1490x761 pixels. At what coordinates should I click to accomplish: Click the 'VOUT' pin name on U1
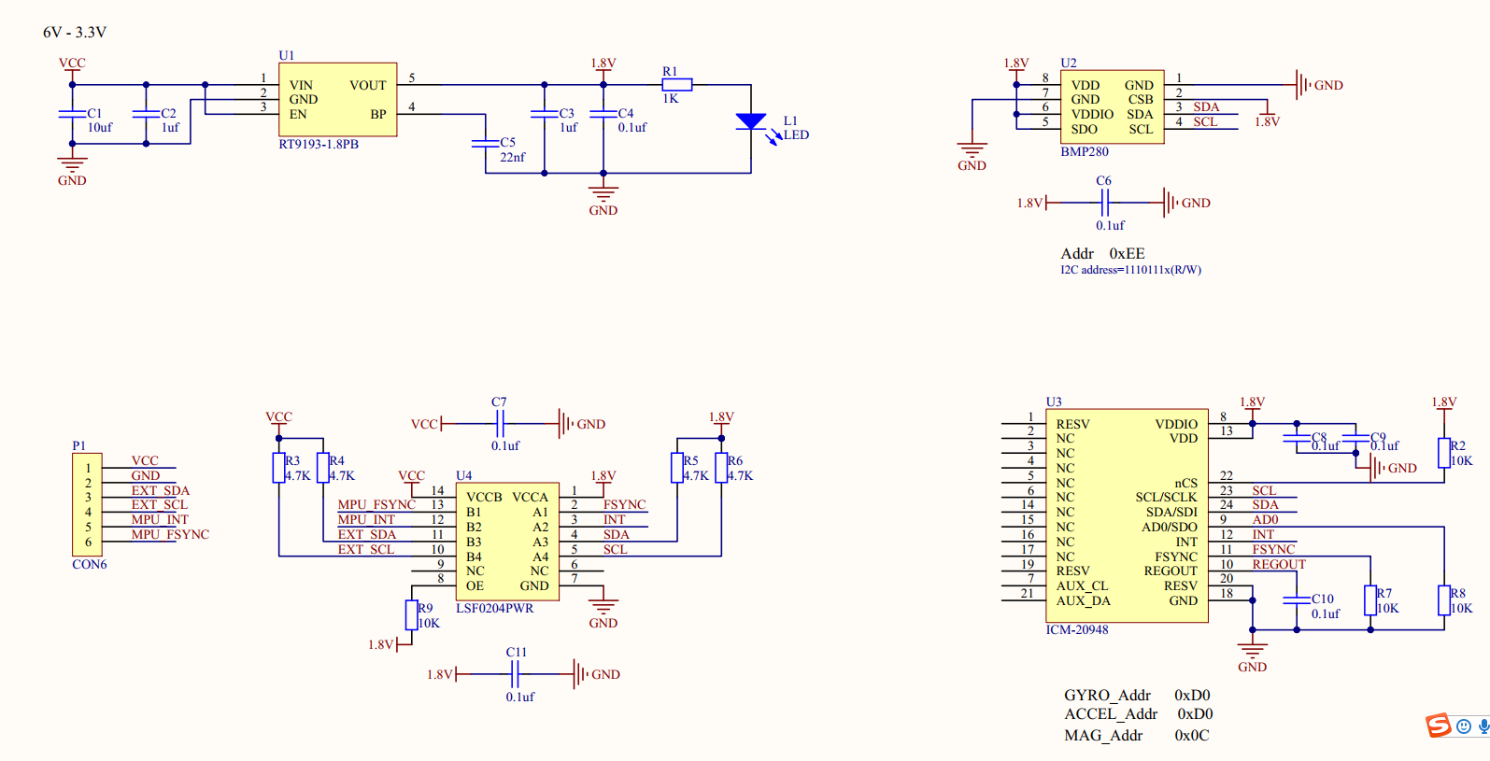(368, 85)
